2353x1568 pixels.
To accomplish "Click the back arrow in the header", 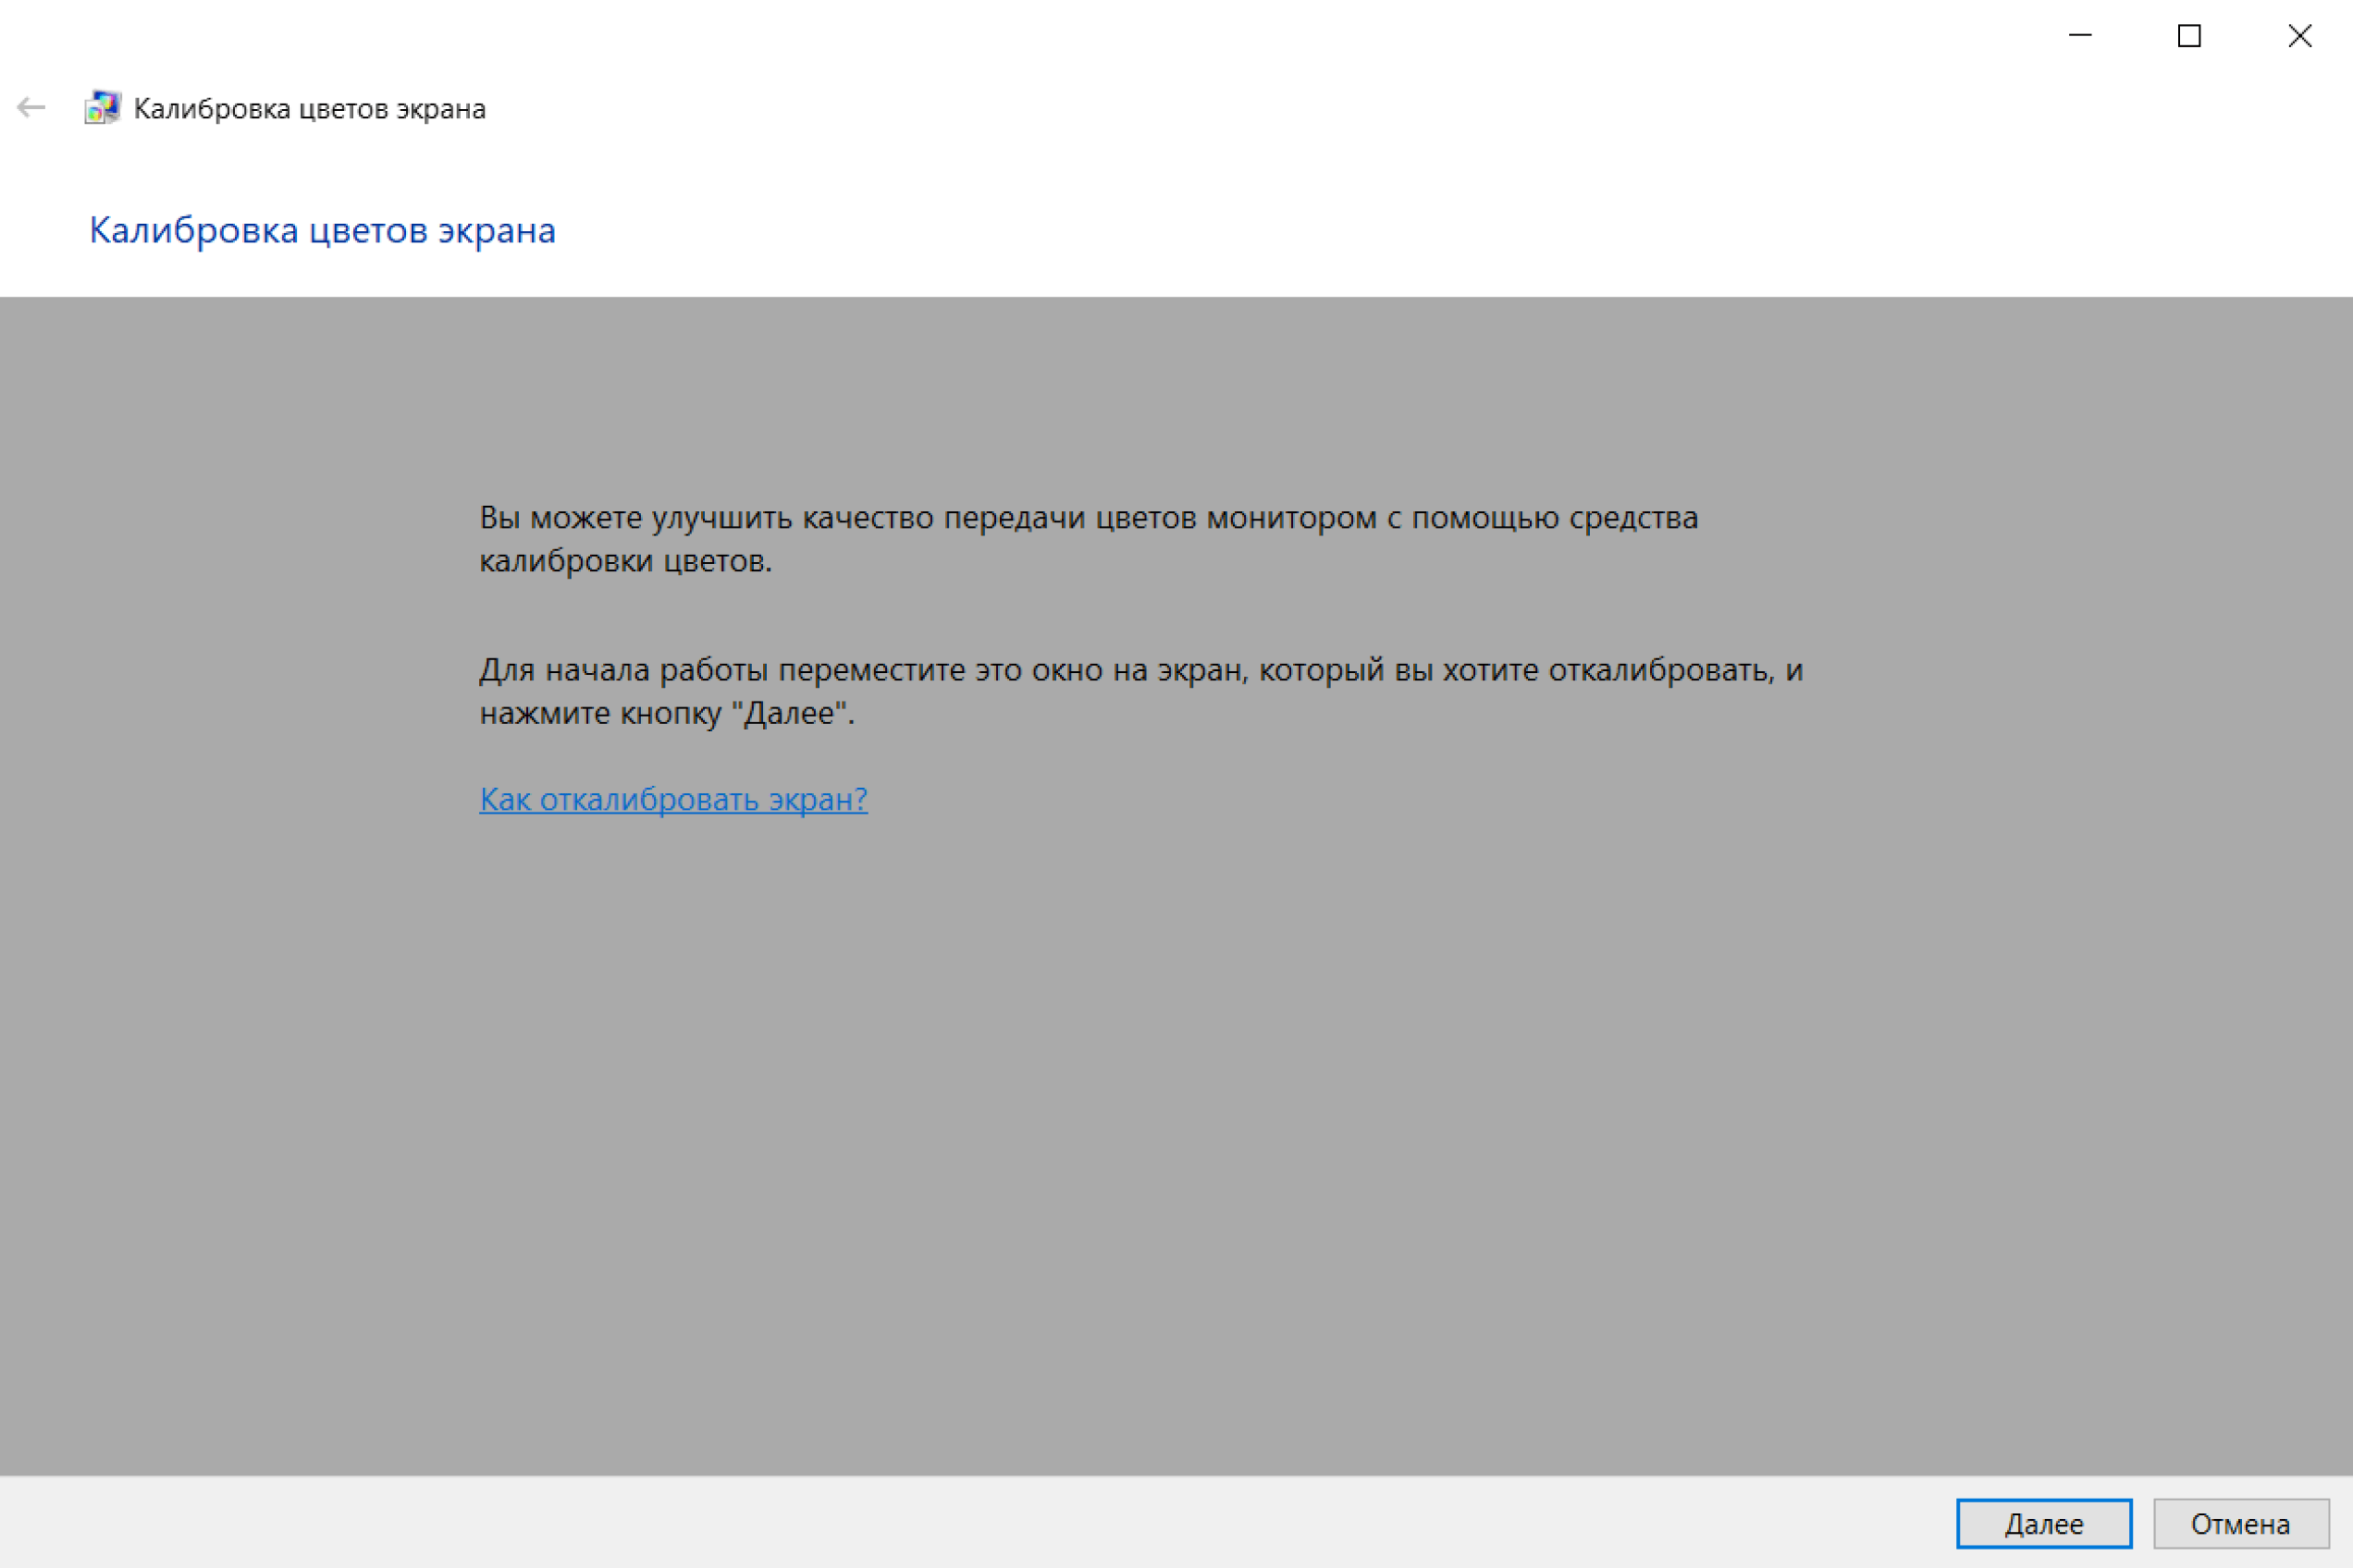I will 31,107.
